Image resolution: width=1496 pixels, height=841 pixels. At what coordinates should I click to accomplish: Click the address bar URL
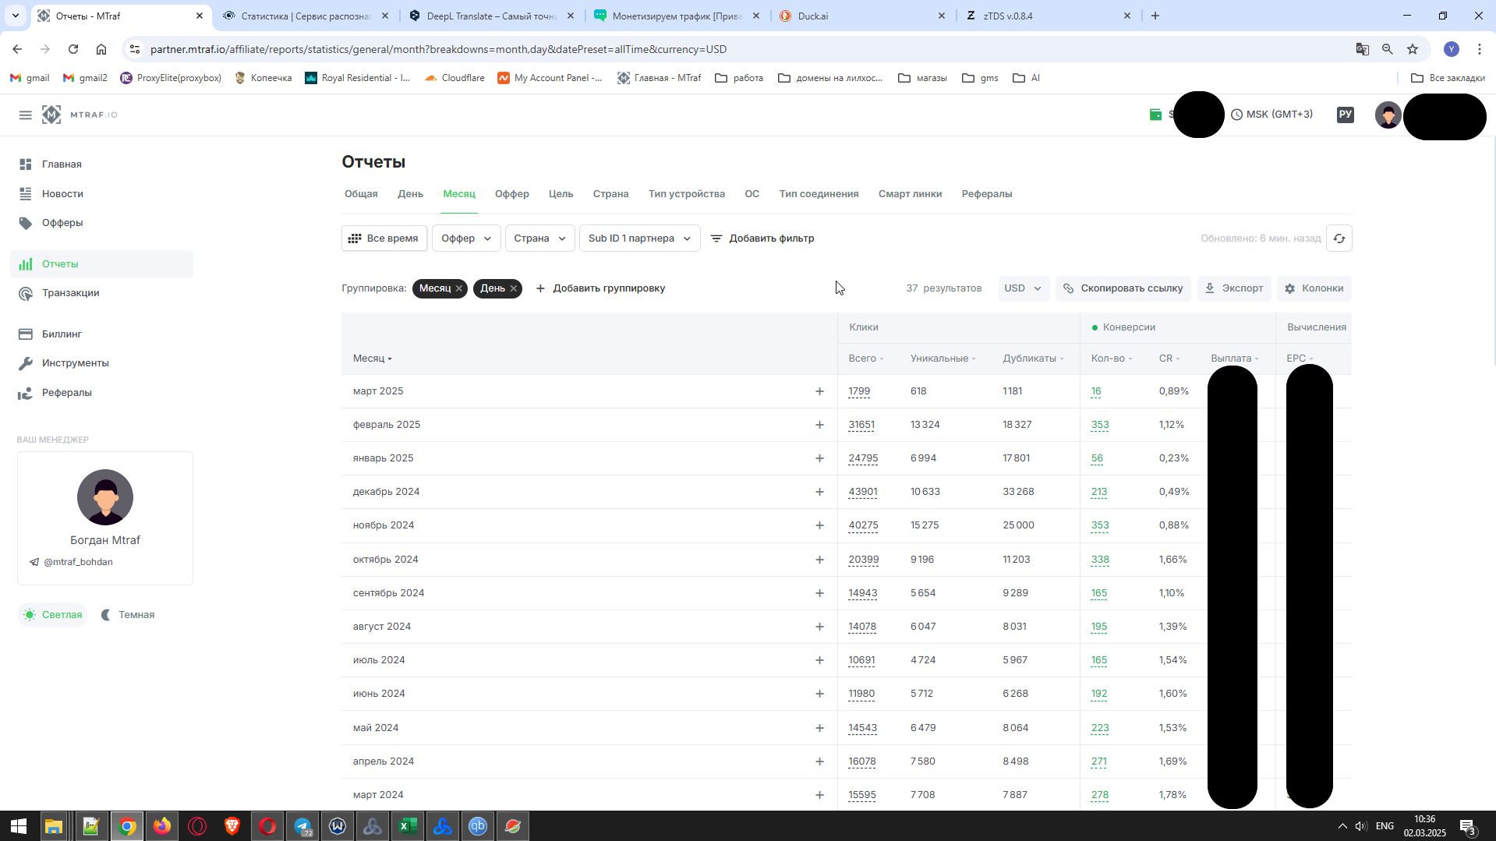[438, 49]
